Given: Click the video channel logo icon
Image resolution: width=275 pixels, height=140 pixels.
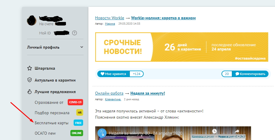Looking at the screenshot, I should pos(102,133).
